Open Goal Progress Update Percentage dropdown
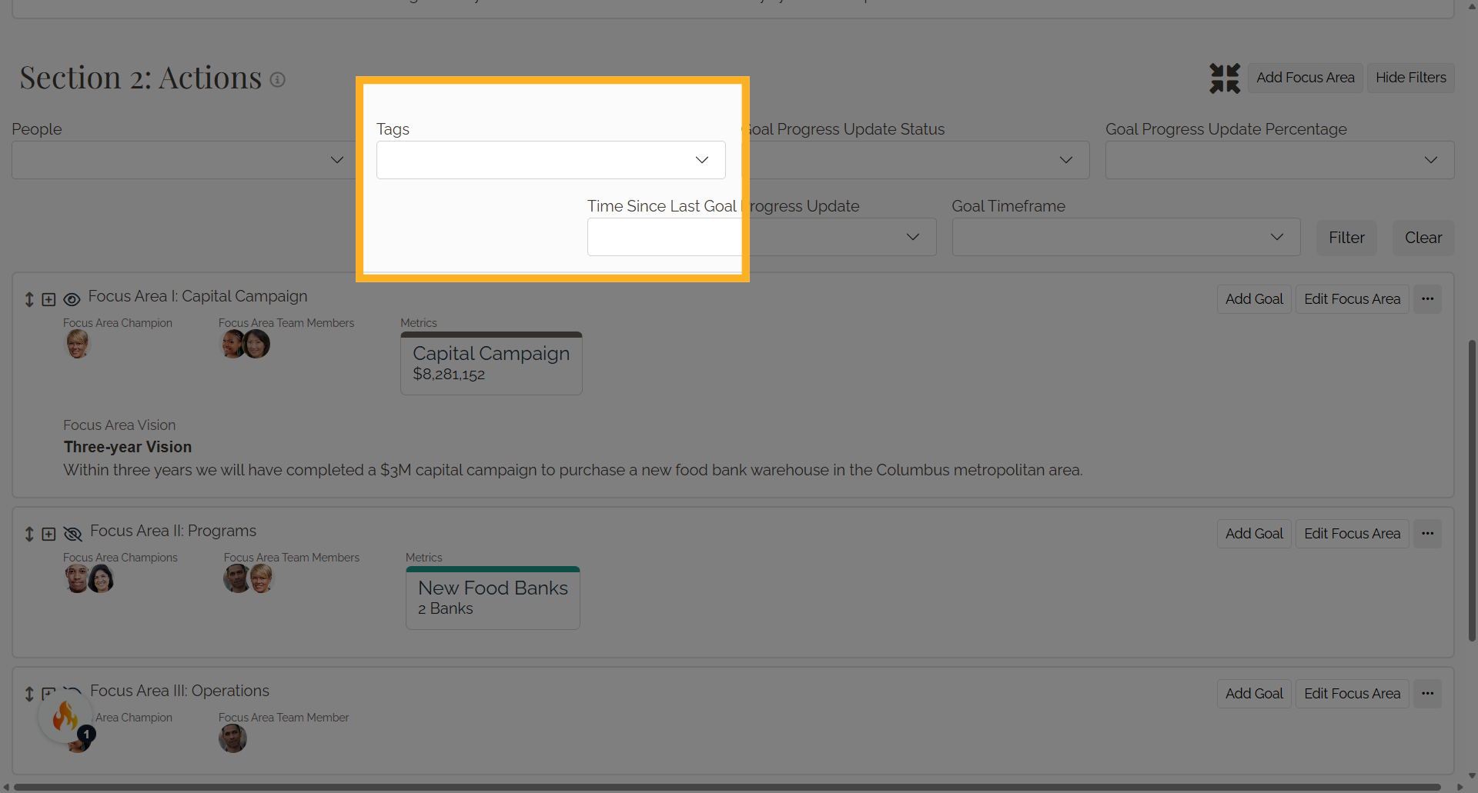1478x793 pixels. tap(1280, 160)
